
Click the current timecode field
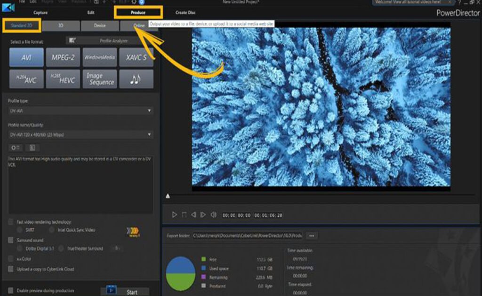[x=236, y=215]
